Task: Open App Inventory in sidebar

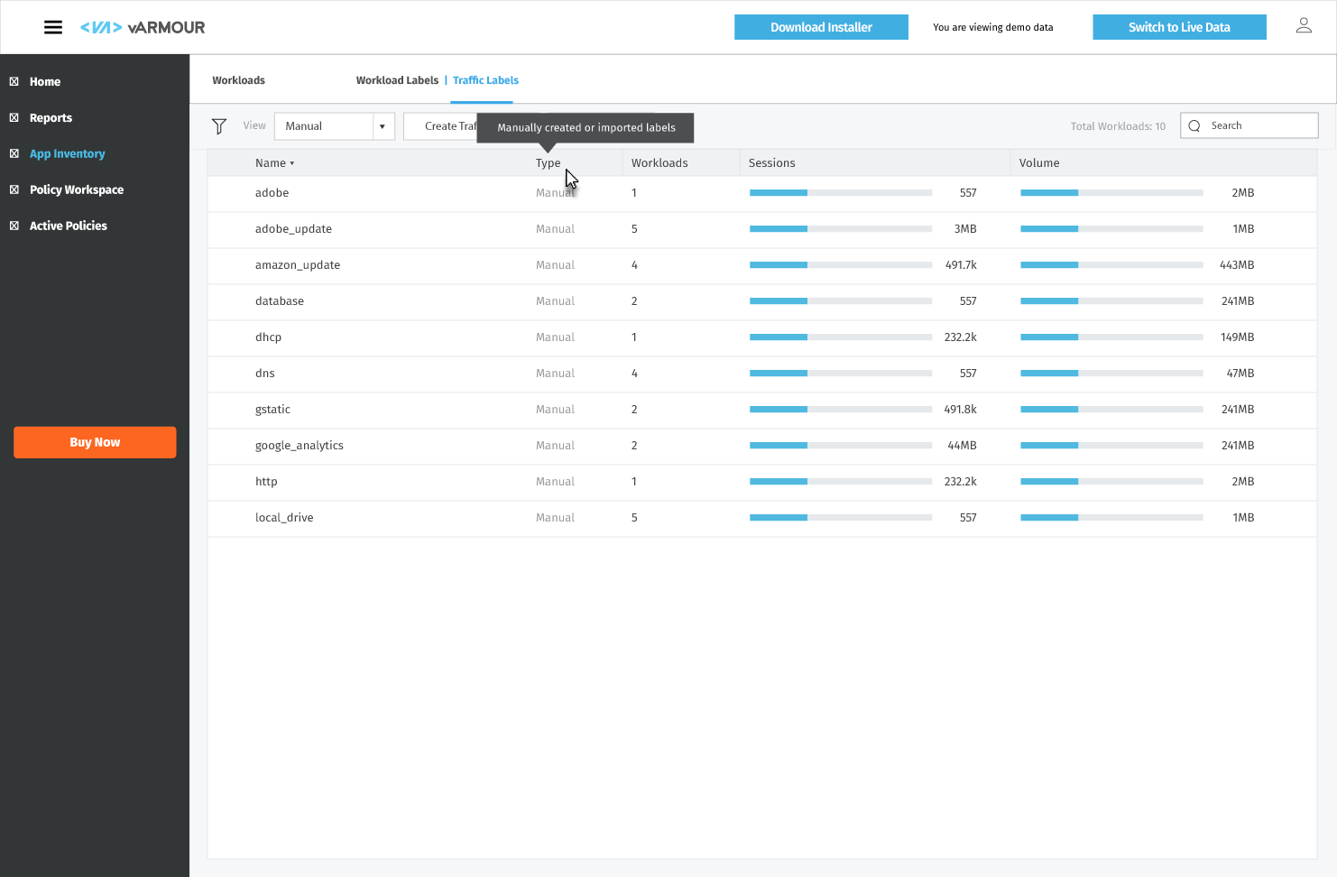Action: pyautogui.click(x=68, y=153)
